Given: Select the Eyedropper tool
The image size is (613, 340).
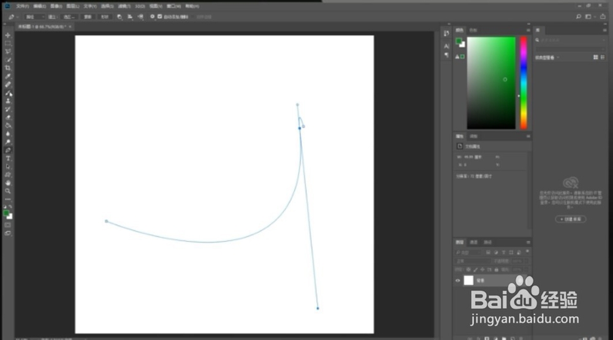Looking at the screenshot, I should tap(8, 76).
